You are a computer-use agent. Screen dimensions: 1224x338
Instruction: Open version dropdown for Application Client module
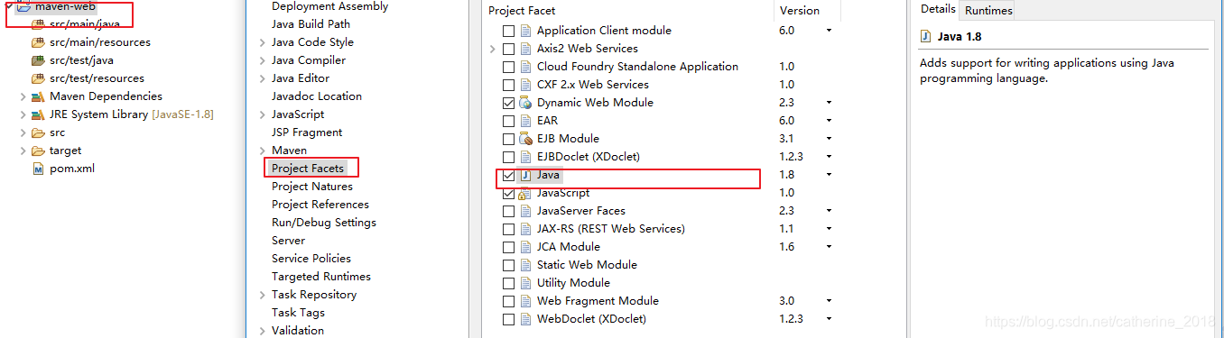829,31
